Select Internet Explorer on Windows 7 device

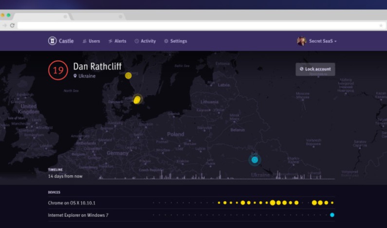coord(78,215)
